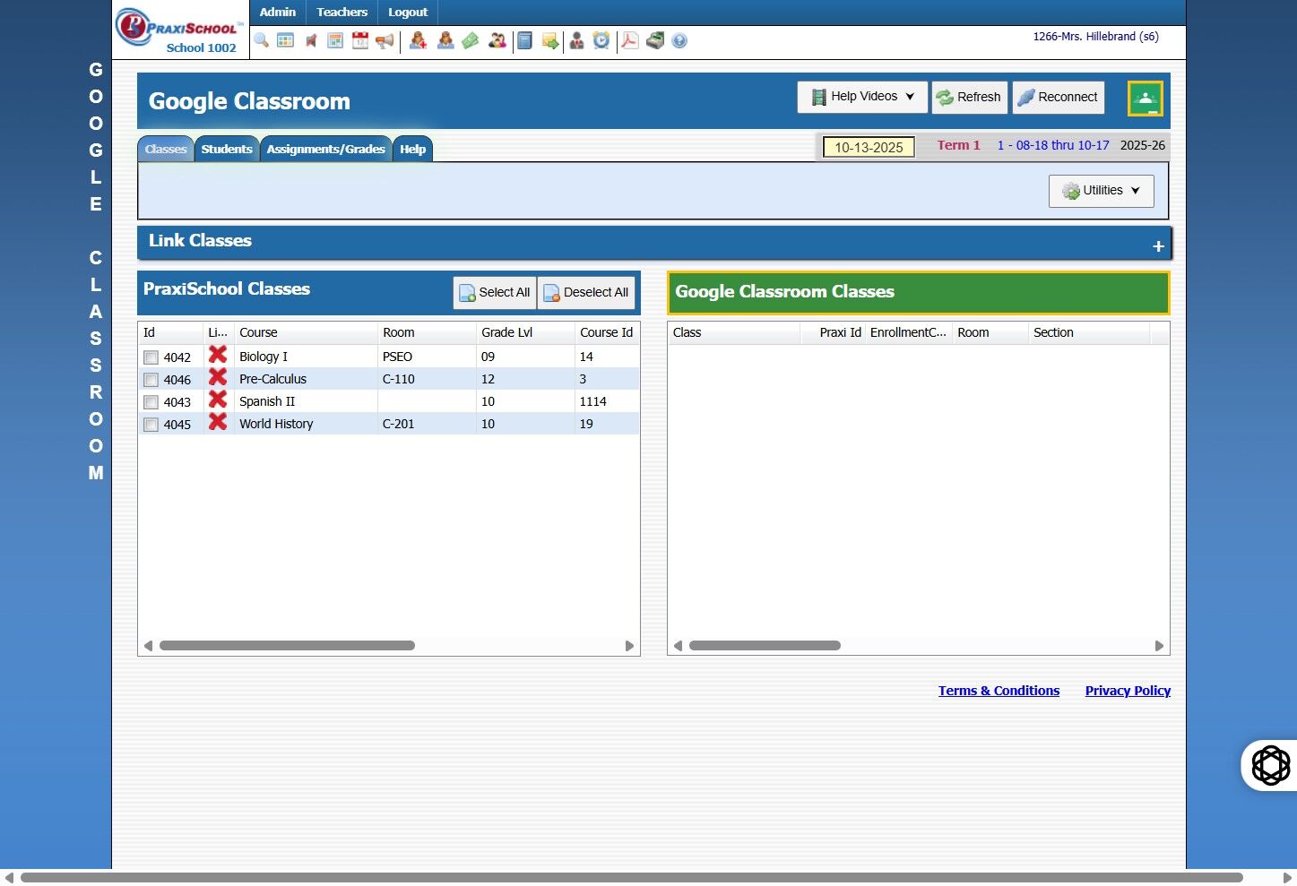
Task: Click right scroll arrow in PraxiSchool Classes list
Action: pyautogui.click(x=629, y=646)
